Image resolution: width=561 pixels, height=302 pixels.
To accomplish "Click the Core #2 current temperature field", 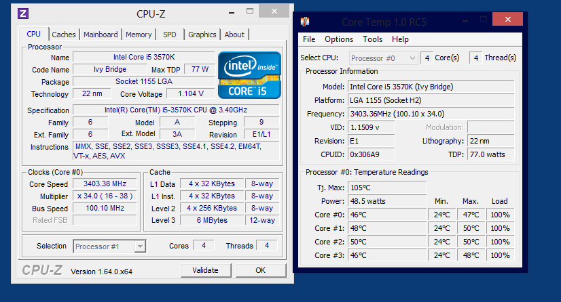I will pos(388,242).
